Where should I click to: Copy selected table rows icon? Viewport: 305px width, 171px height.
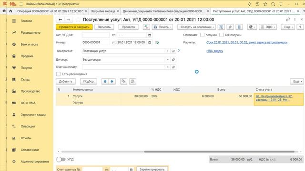click(x=123, y=81)
